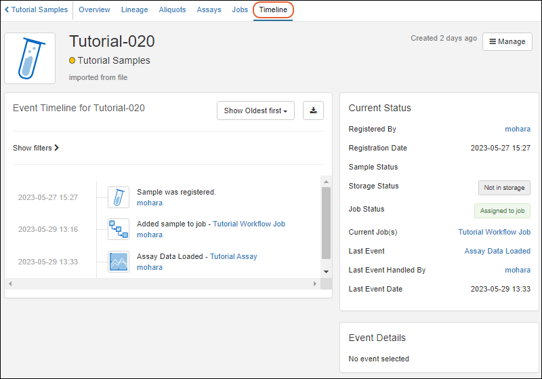
Task: Expand Show filters section
Action: pyautogui.click(x=36, y=148)
